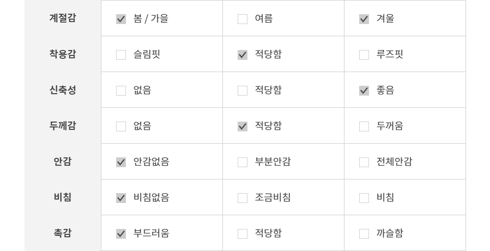490x251 pixels.
Task: Check 없음 in the 신축성 row
Action: coord(121,91)
